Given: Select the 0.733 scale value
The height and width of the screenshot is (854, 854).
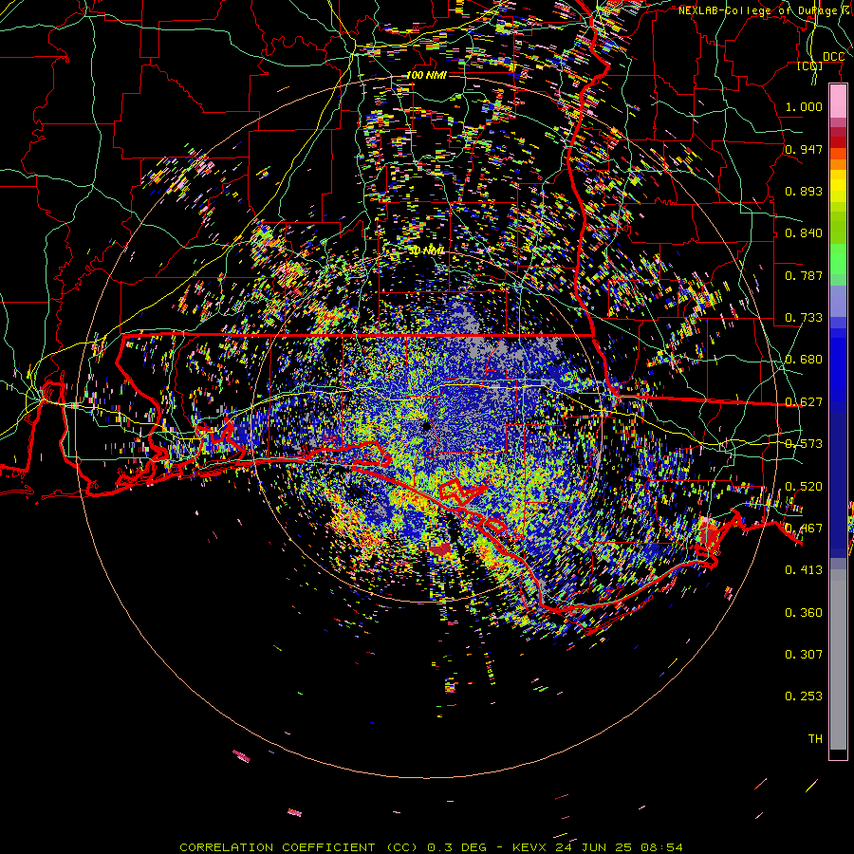Looking at the screenshot, I should 804,317.
